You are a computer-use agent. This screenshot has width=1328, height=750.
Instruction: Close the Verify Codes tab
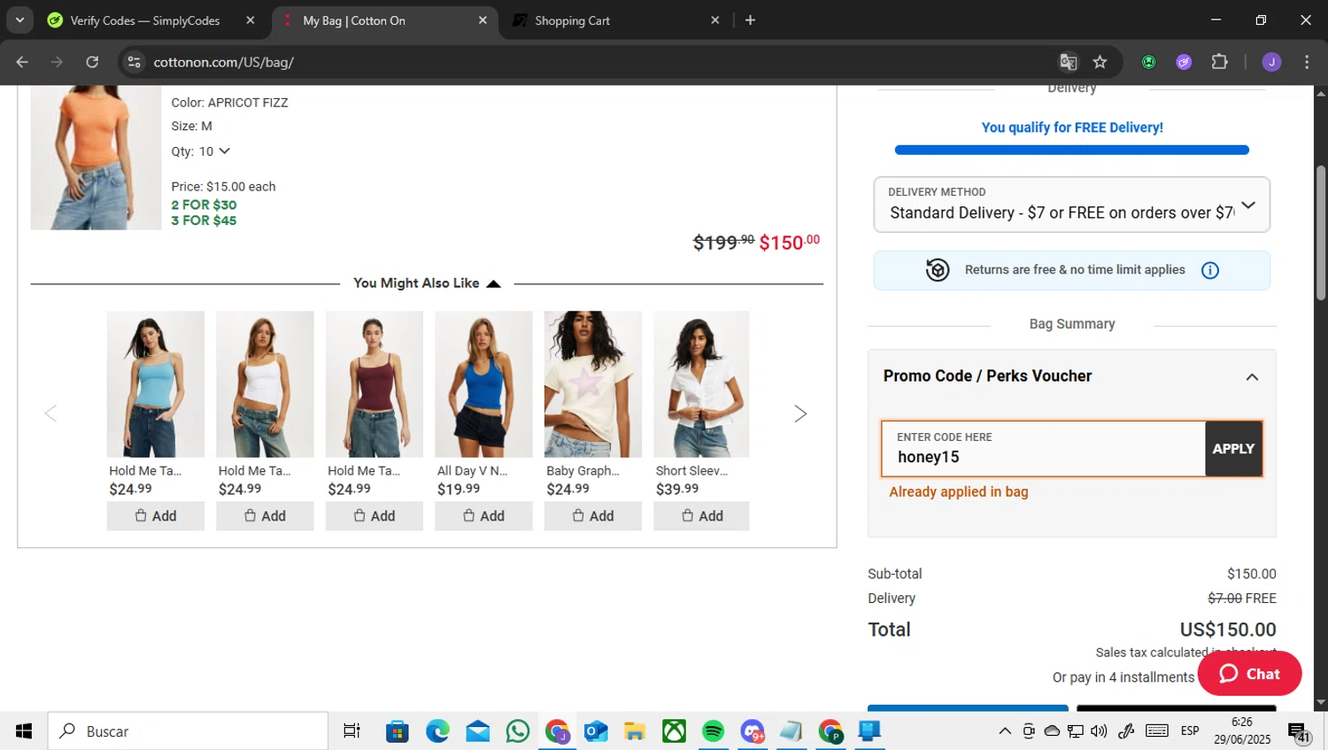click(x=251, y=20)
